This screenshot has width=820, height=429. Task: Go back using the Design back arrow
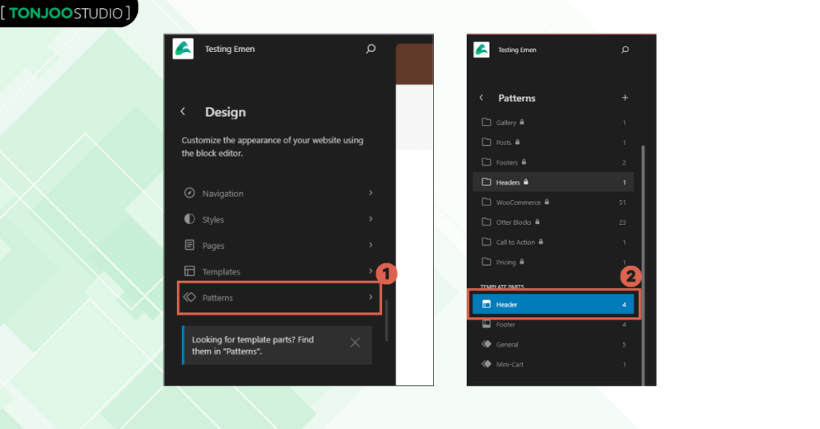click(183, 112)
